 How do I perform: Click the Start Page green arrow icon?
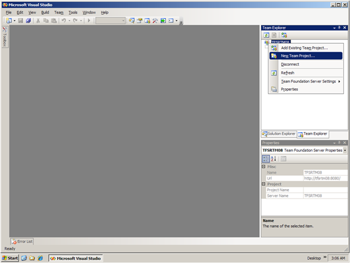[x=163, y=21]
